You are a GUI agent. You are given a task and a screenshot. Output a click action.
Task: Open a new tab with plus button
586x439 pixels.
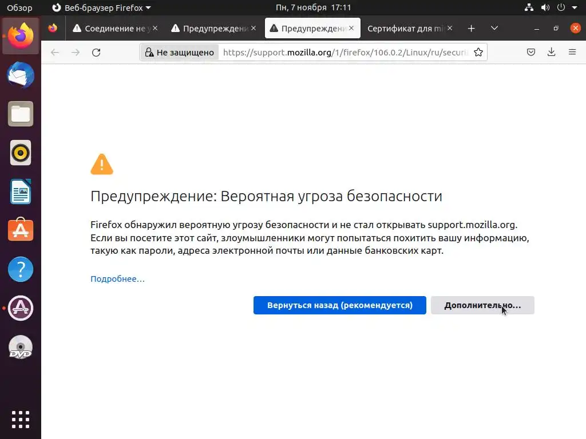click(x=472, y=29)
